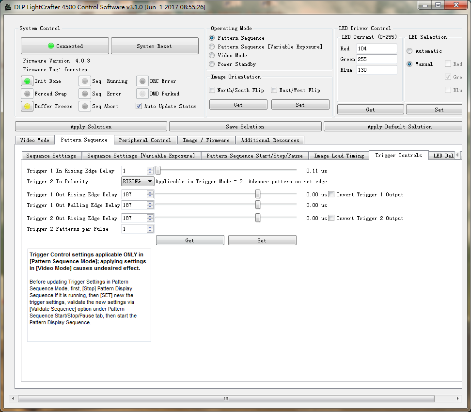The image size is (471, 412).
Task: Open the Additional Resources tab
Action: [x=270, y=140]
